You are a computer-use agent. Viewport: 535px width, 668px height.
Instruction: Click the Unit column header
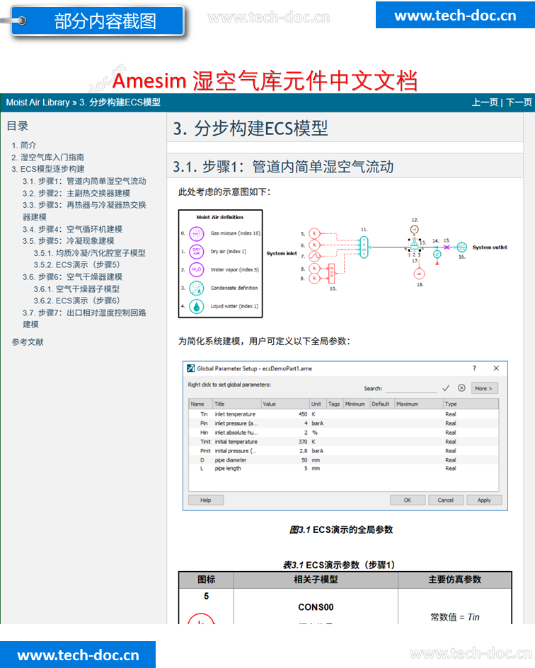[x=318, y=404]
